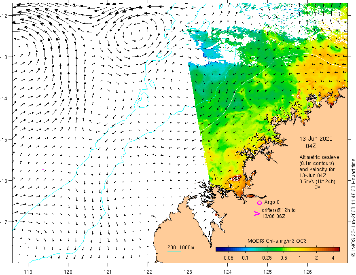Screen dimensions: 356x275
Task: Click the 'MODIS Chl-a mg/m3 OC3' title
Action: (x=277, y=241)
